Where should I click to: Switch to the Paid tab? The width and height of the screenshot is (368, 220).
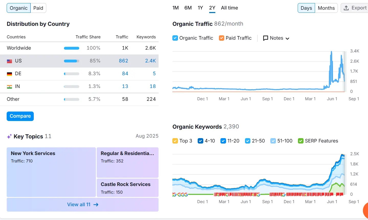pyautogui.click(x=38, y=8)
